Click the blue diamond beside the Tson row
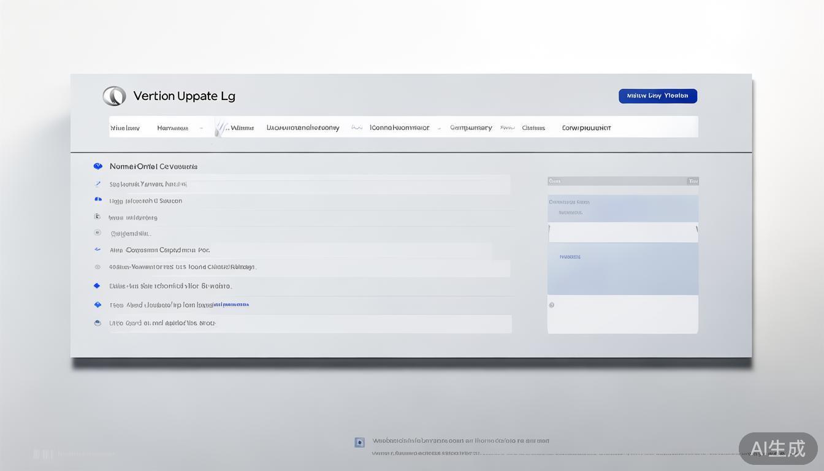The height and width of the screenshot is (471, 824). (x=97, y=305)
